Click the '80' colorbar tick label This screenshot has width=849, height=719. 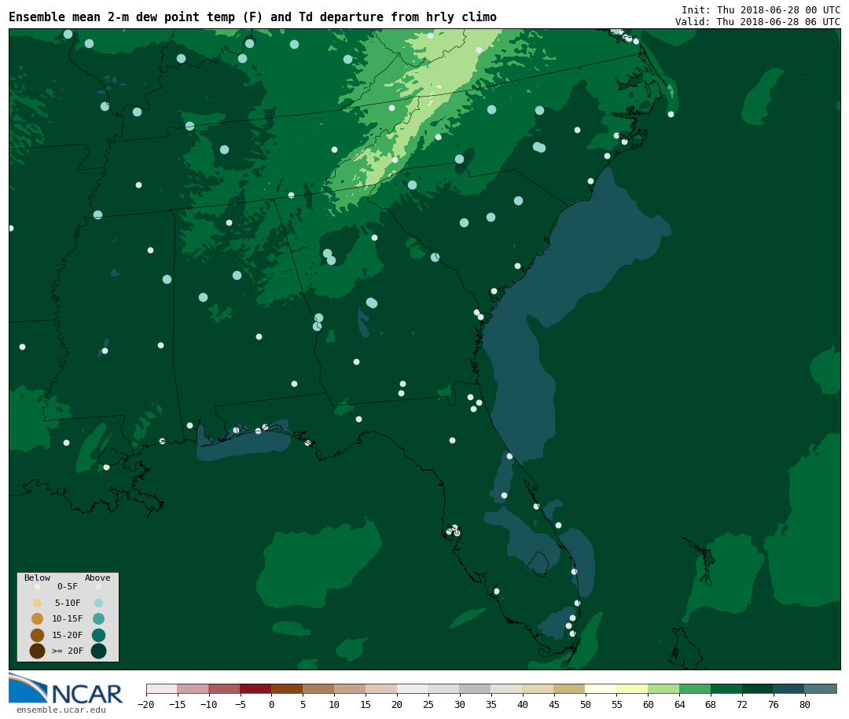tap(805, 704)
